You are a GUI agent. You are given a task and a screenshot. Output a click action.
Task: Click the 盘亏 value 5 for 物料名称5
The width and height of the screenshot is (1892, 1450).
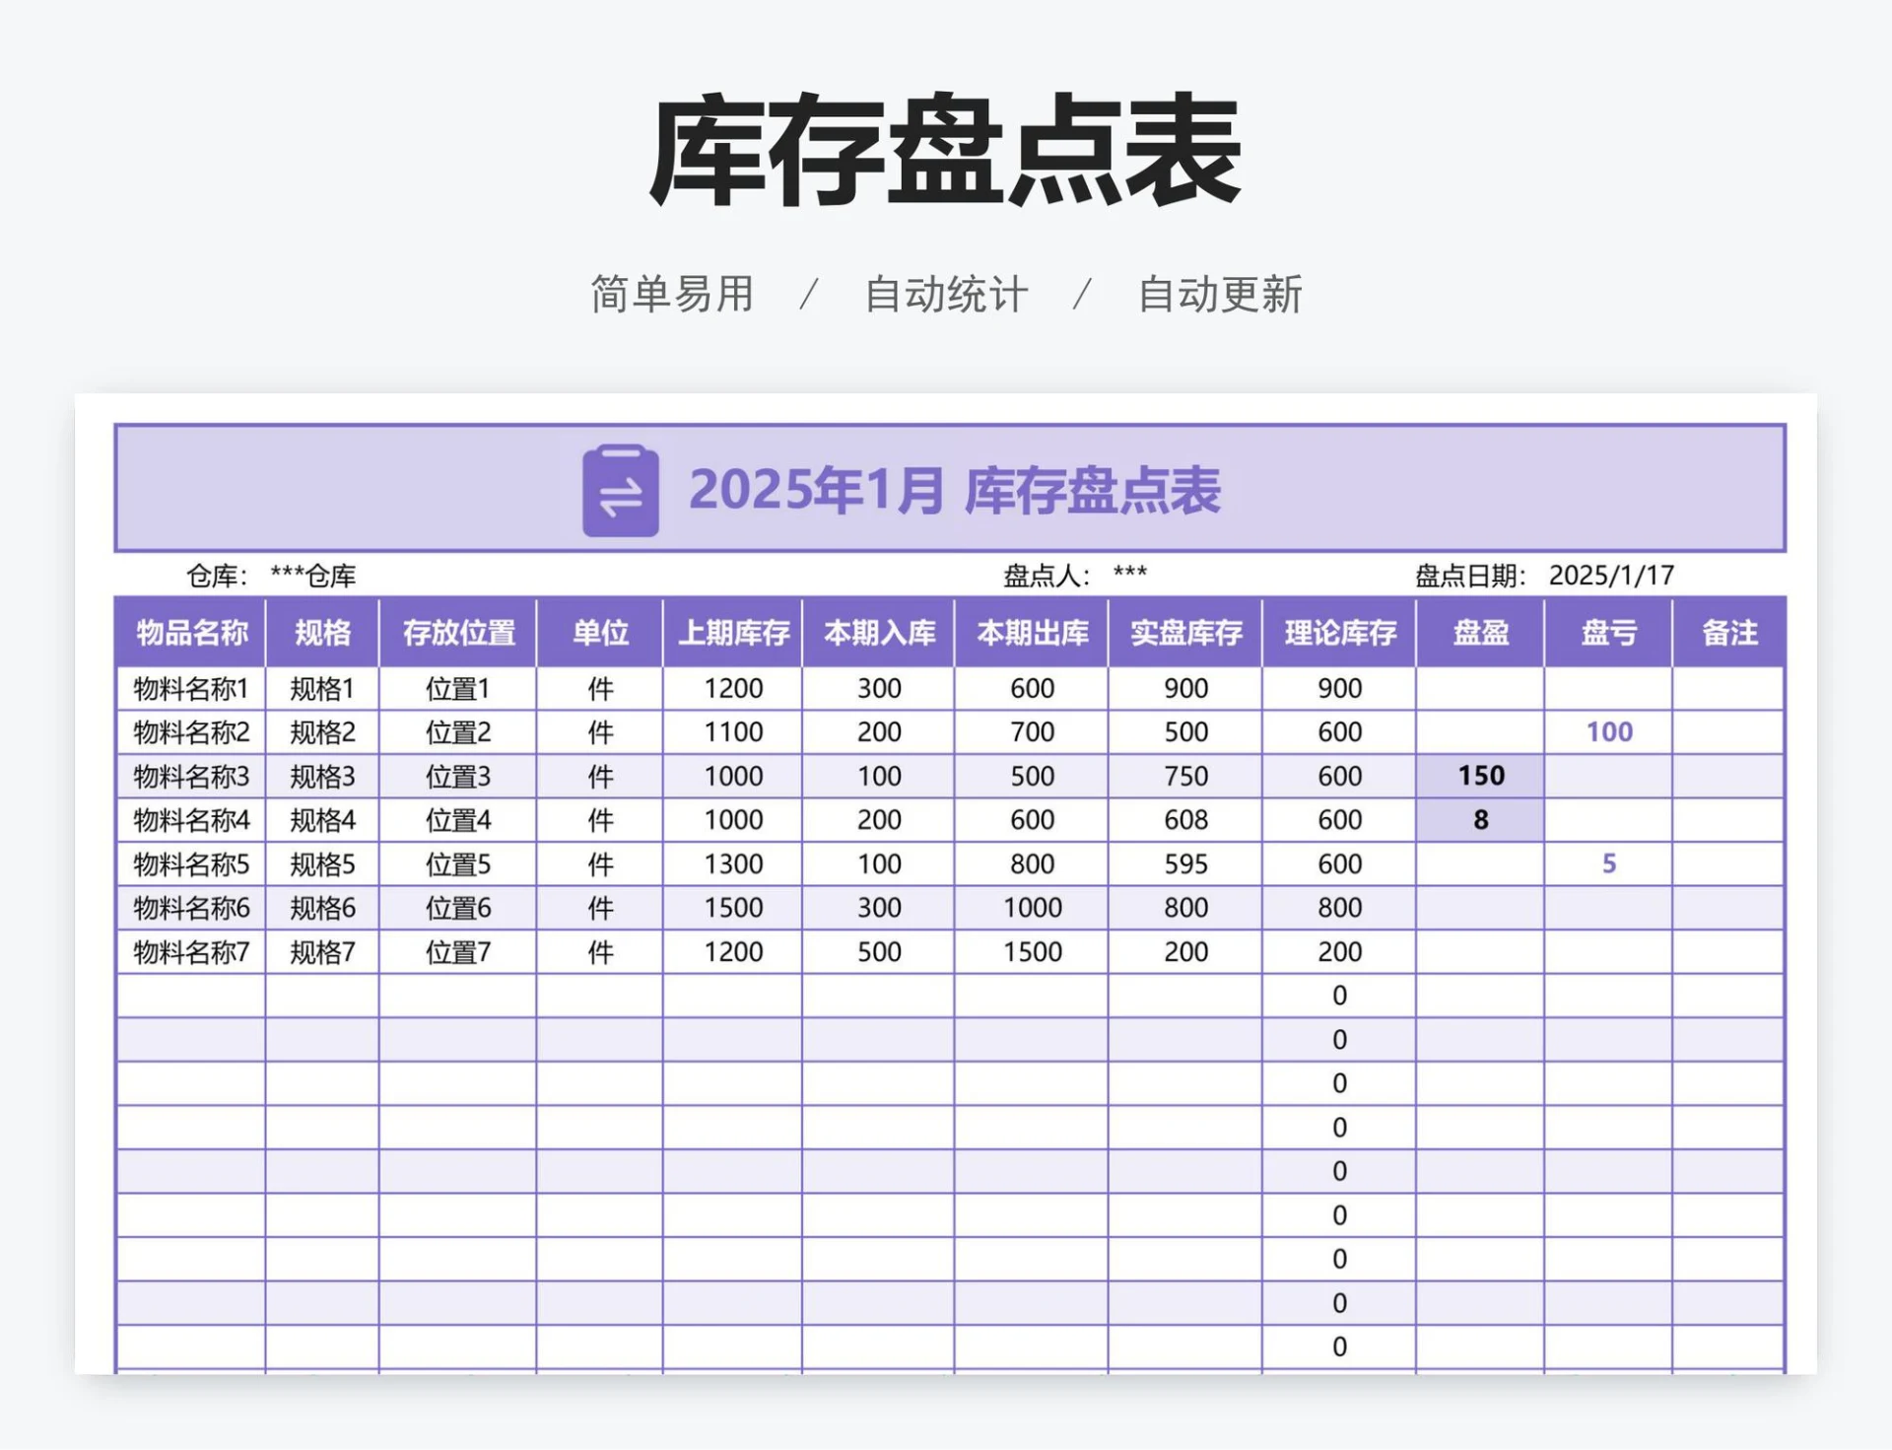(1609, 863)
